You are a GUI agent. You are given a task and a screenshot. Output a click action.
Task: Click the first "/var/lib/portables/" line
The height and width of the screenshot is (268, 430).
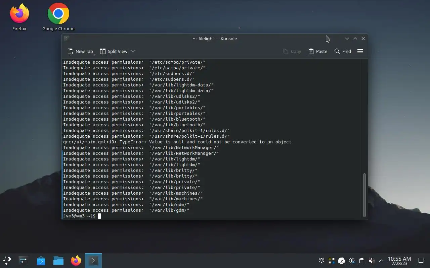pyautogui.click(x=134, y=108)
